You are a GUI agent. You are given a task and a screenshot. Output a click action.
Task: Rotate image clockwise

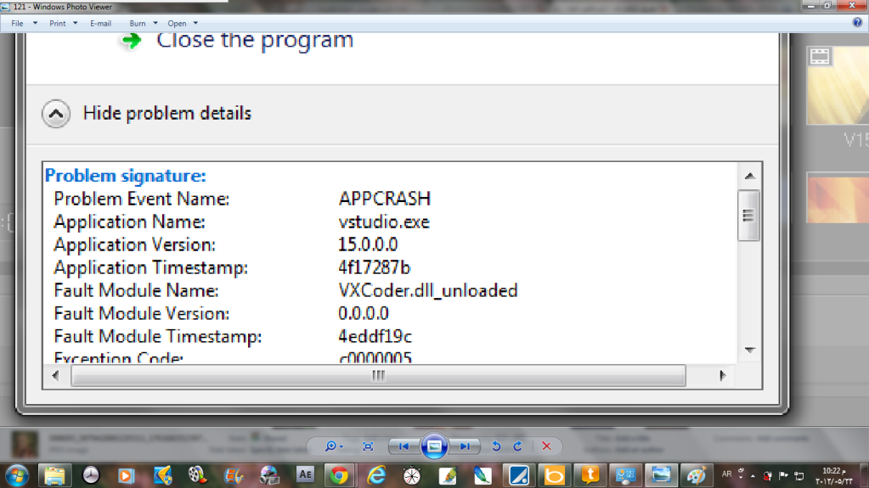[517, 446]
